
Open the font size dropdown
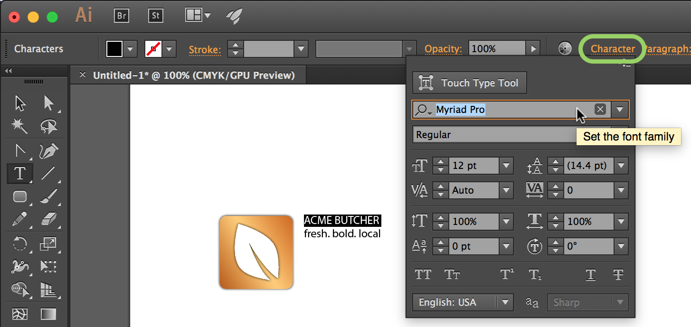coord(506,166)
